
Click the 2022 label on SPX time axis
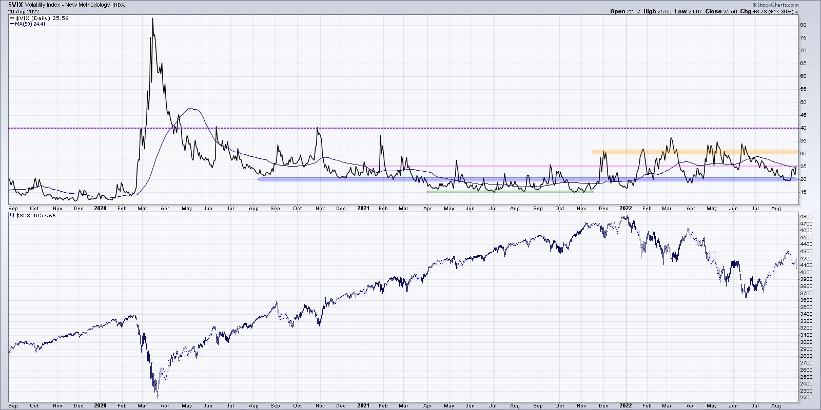coord(625,404)
